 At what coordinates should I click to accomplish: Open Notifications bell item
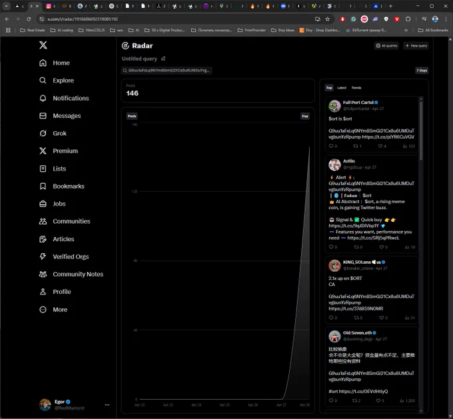point(64,98)
